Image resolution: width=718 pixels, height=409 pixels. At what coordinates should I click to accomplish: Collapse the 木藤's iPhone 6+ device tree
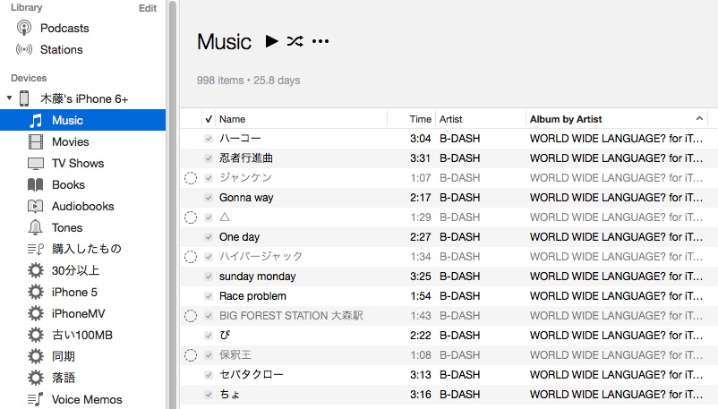click(x=9, y=98)
